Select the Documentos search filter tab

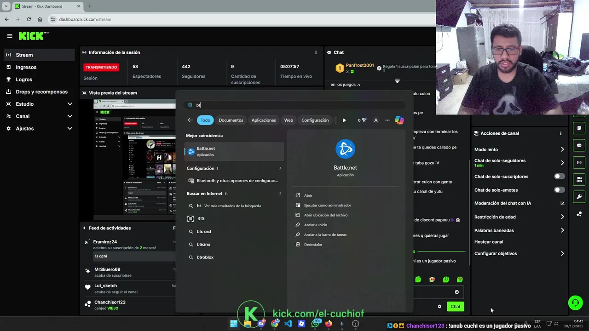point(231,120)
